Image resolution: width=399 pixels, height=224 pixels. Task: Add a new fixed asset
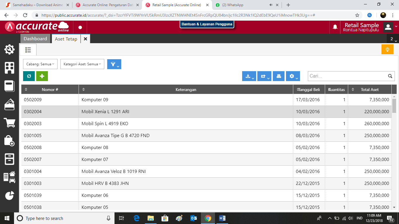42,76
